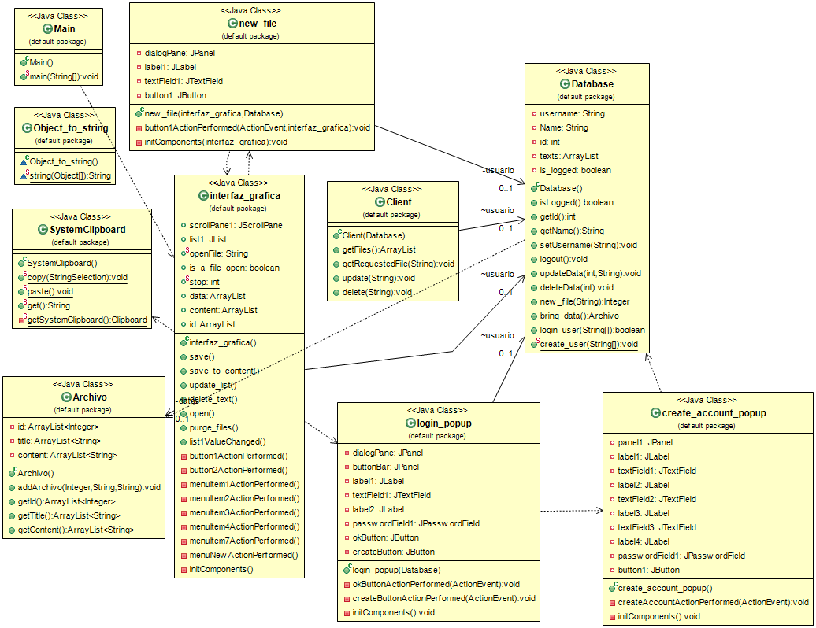Viewport: 816px width, 628px height.
Task: Select the 'purge_files()' method
Action: tap(214, 428)
